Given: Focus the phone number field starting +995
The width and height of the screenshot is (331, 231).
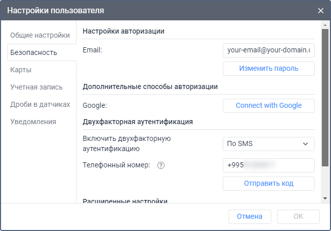Looking at the screenshot, I should 268,165.
